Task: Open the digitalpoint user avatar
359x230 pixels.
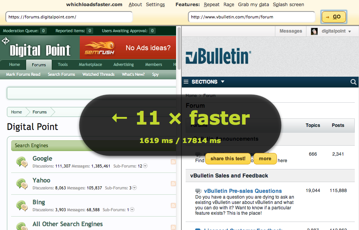Action: point(314,31)
